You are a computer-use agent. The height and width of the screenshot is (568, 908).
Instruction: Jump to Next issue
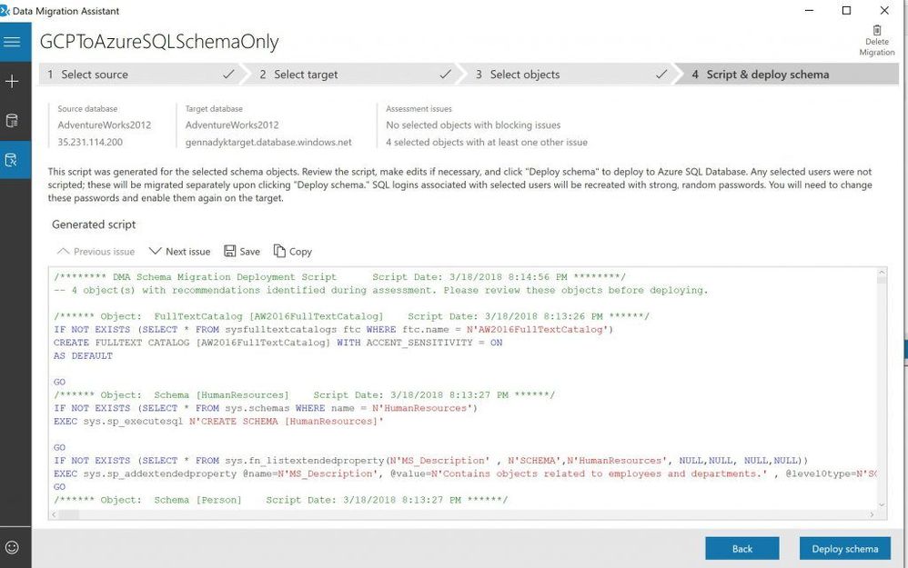click(179, 251)
